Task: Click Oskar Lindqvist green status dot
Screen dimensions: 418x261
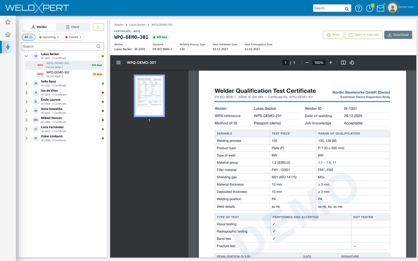Action: click(x=103, y=138)
